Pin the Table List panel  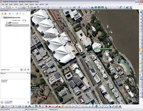27,73
